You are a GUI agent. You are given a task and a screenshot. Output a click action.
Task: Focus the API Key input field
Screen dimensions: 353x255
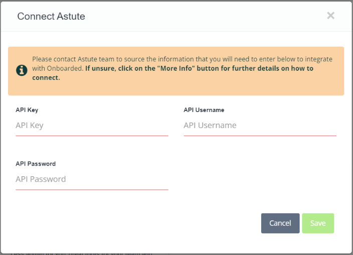[92, 125]
